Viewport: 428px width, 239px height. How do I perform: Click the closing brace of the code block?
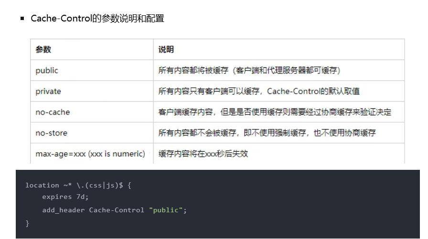[27, 223]
